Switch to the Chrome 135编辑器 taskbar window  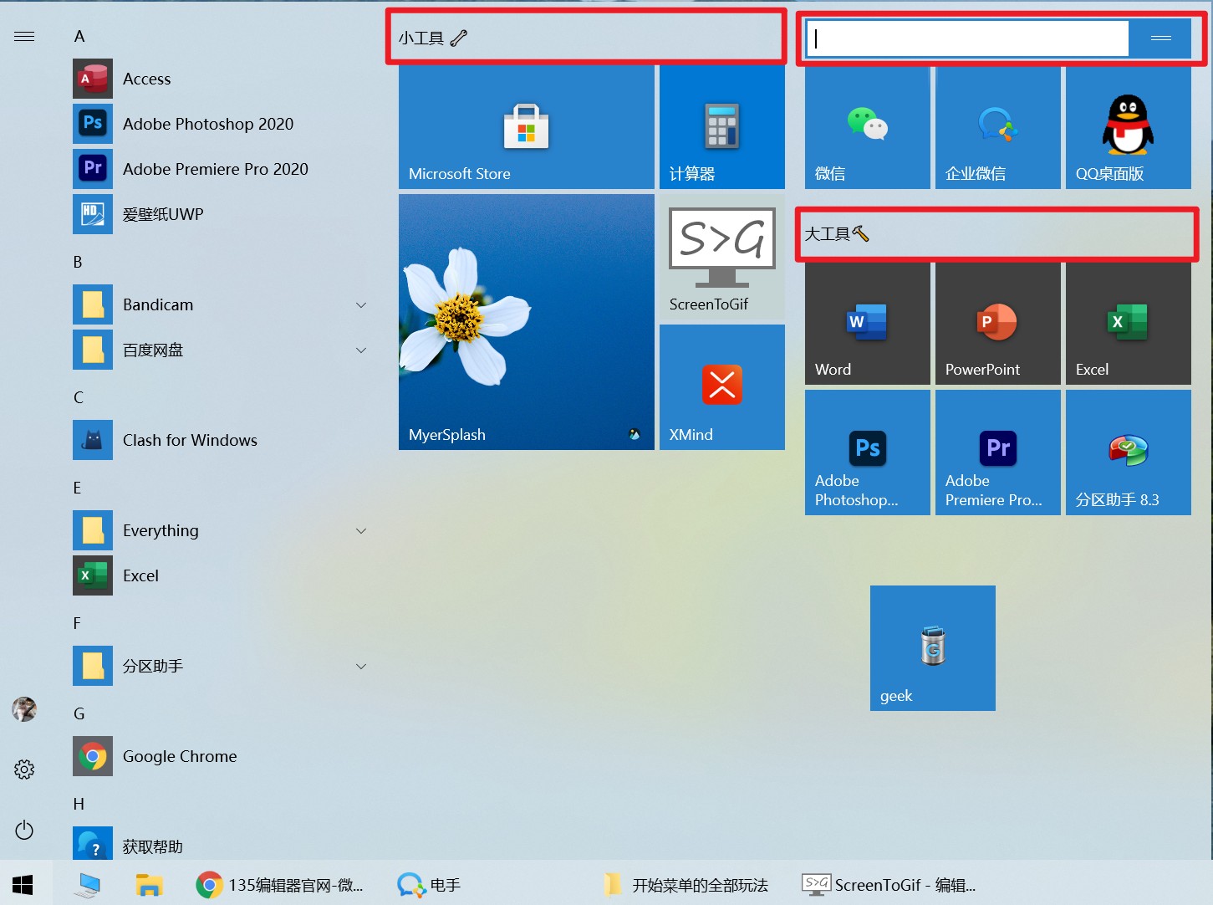(x=280, y=884)
